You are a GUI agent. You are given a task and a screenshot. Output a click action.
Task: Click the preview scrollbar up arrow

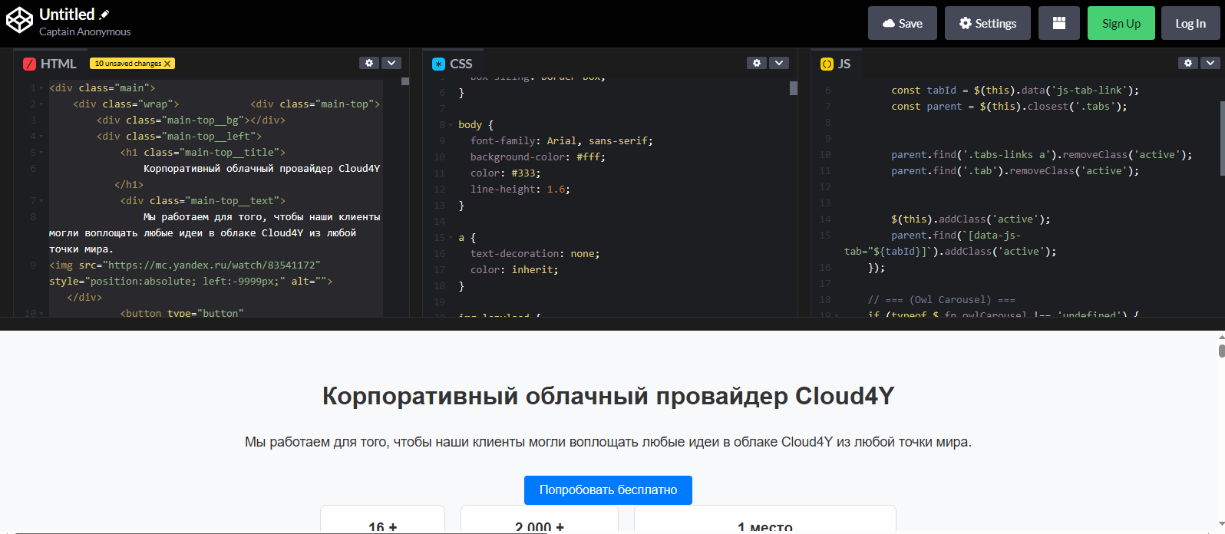coord(1221,336)
